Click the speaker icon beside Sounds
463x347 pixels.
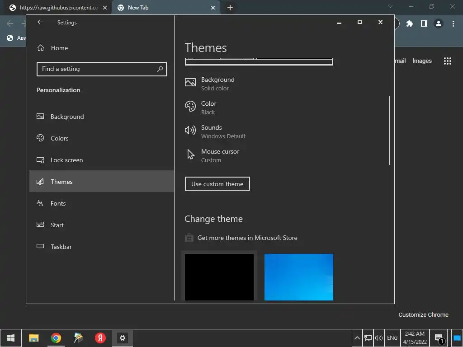pyautogui.click(x=190, y=130)
